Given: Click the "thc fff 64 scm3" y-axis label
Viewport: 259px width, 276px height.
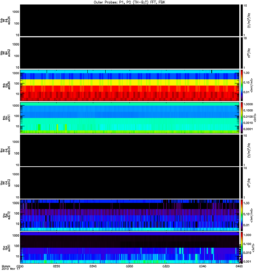Looking at the screenshot, I should 5,183.
